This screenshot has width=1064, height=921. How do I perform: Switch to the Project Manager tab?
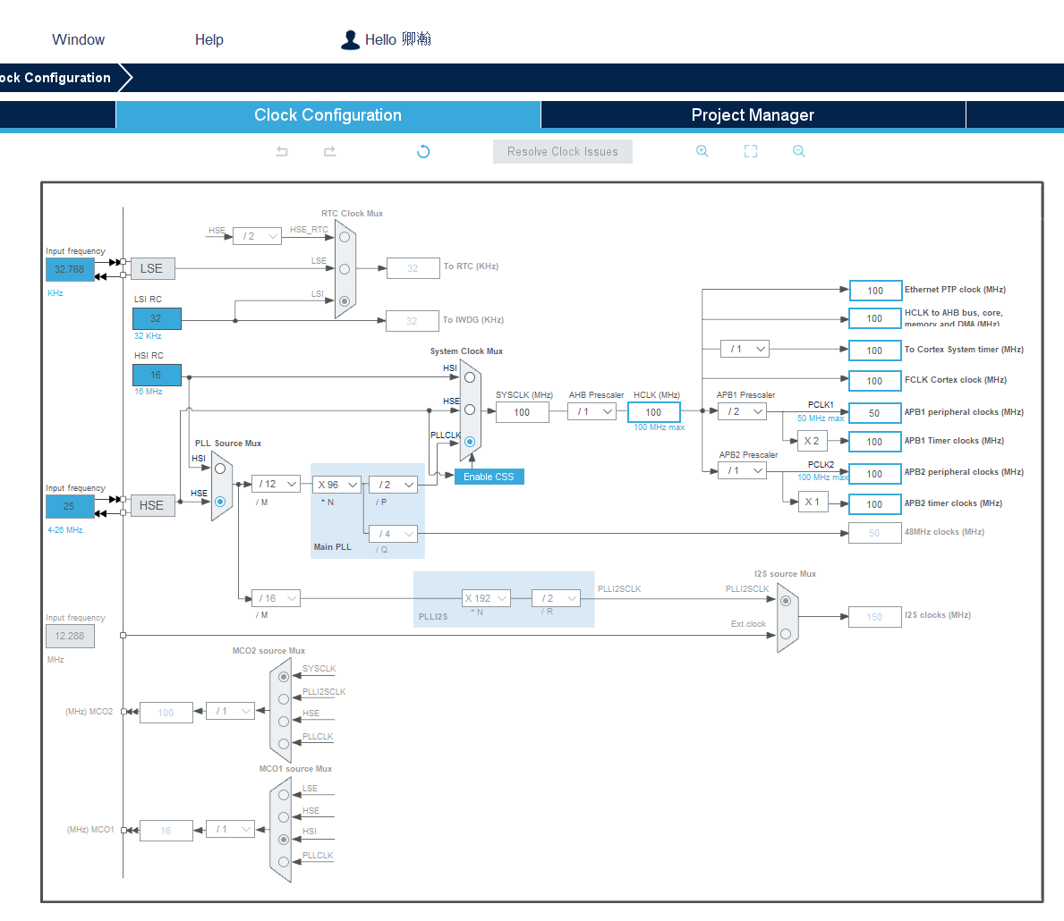[x=753, y=115]
